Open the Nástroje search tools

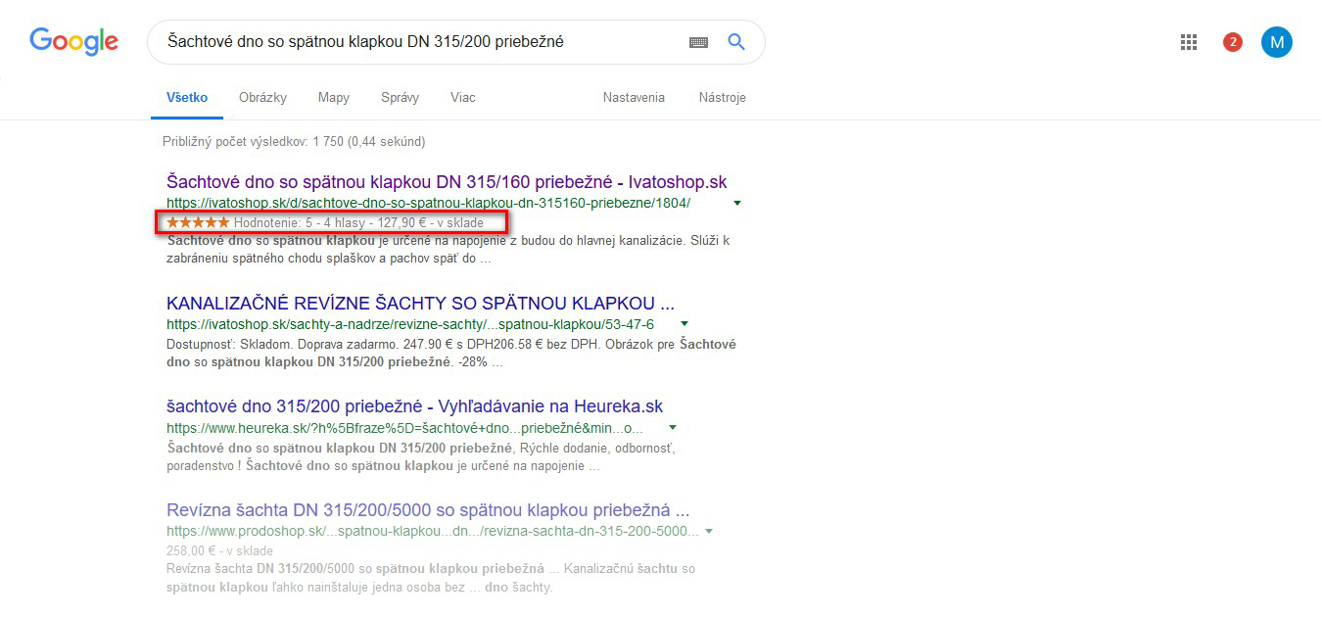click(x=722, y=98)
